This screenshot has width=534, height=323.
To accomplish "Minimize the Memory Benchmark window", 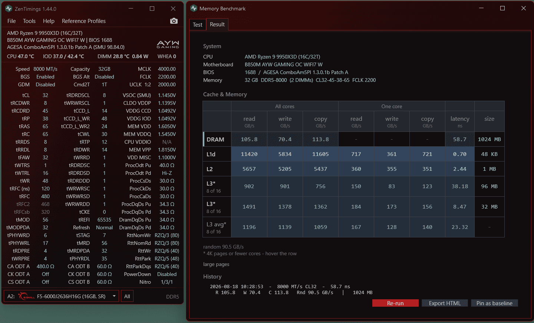I will point(481,8).
